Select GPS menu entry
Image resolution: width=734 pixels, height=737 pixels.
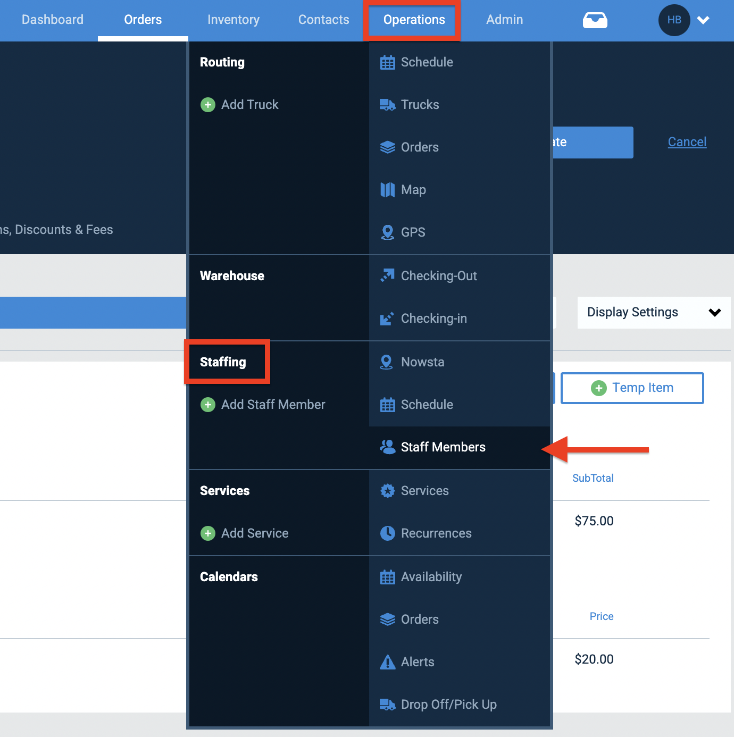460,232
